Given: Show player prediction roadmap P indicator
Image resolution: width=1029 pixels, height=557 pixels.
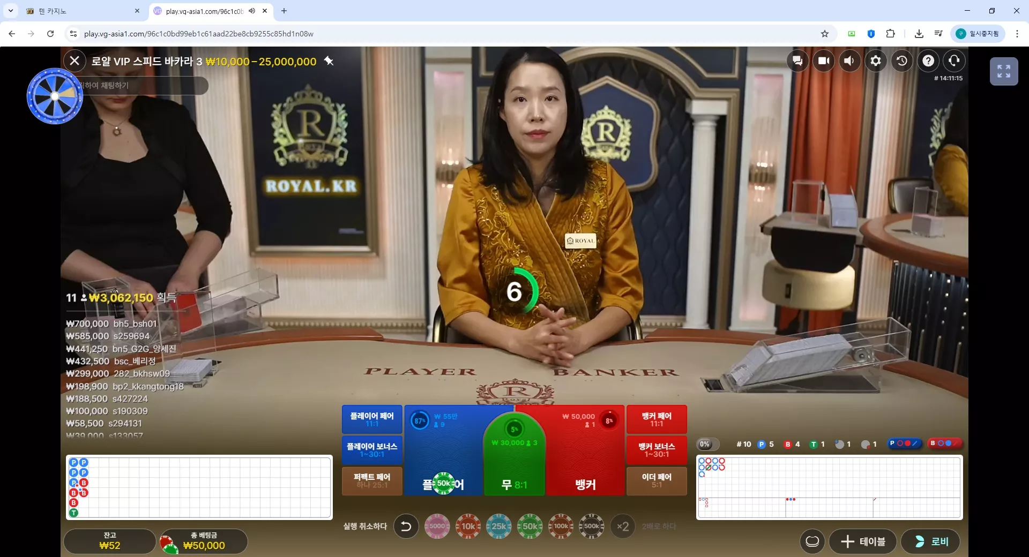Looking at the screenshot, I should (904, 443).
